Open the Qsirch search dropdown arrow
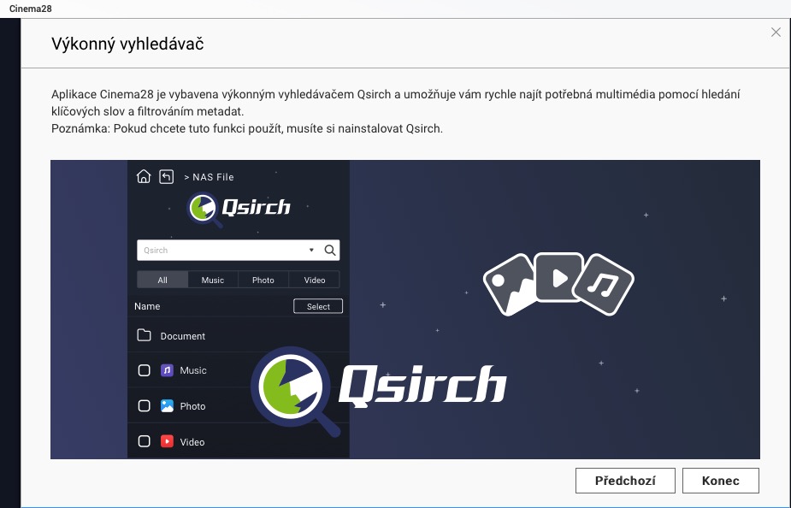Screen dimensions: 791x508 pyautogui.click(x=311, y=251)
